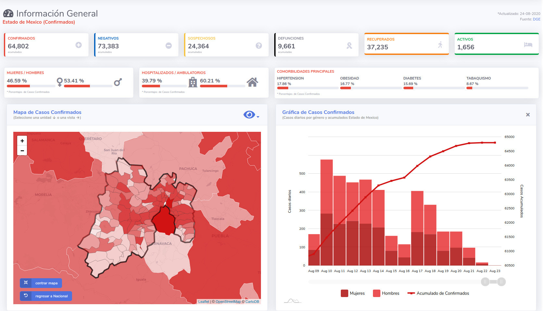Click the Actualizado 24-08-2020 text
The image size is (543, 311).
point(519,14)
